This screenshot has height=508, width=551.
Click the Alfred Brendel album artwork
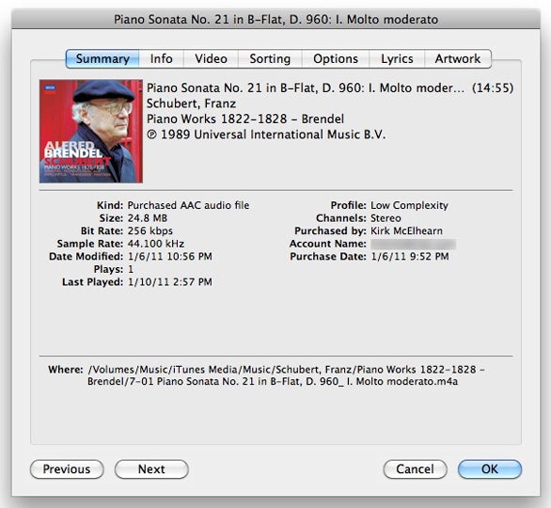(91, 131)
